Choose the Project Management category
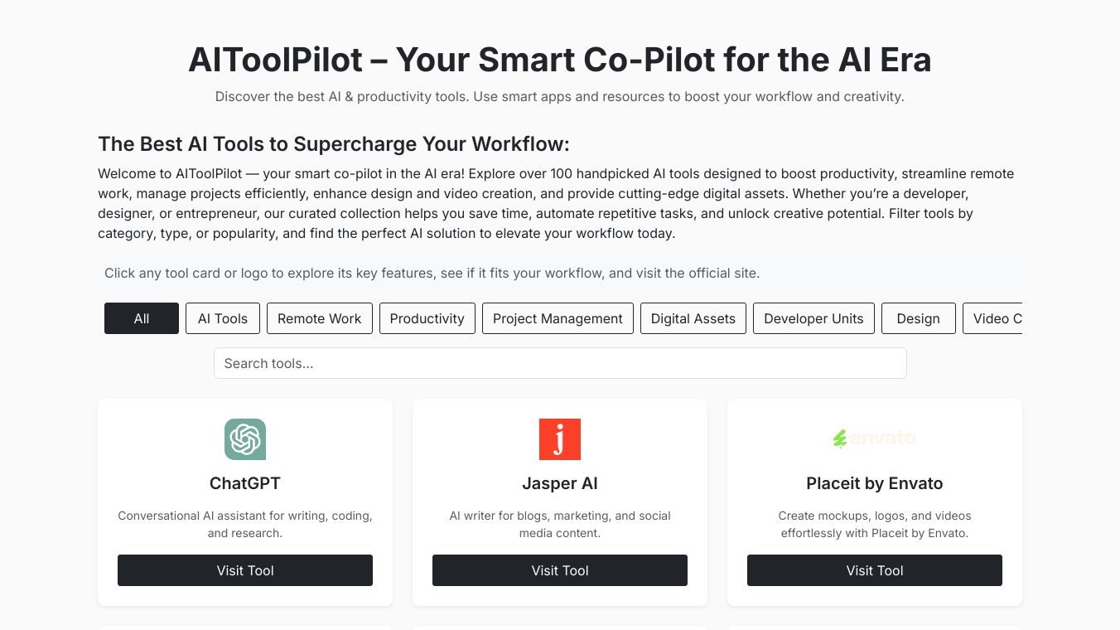The image size is (1120, 630). coord(558,318)
